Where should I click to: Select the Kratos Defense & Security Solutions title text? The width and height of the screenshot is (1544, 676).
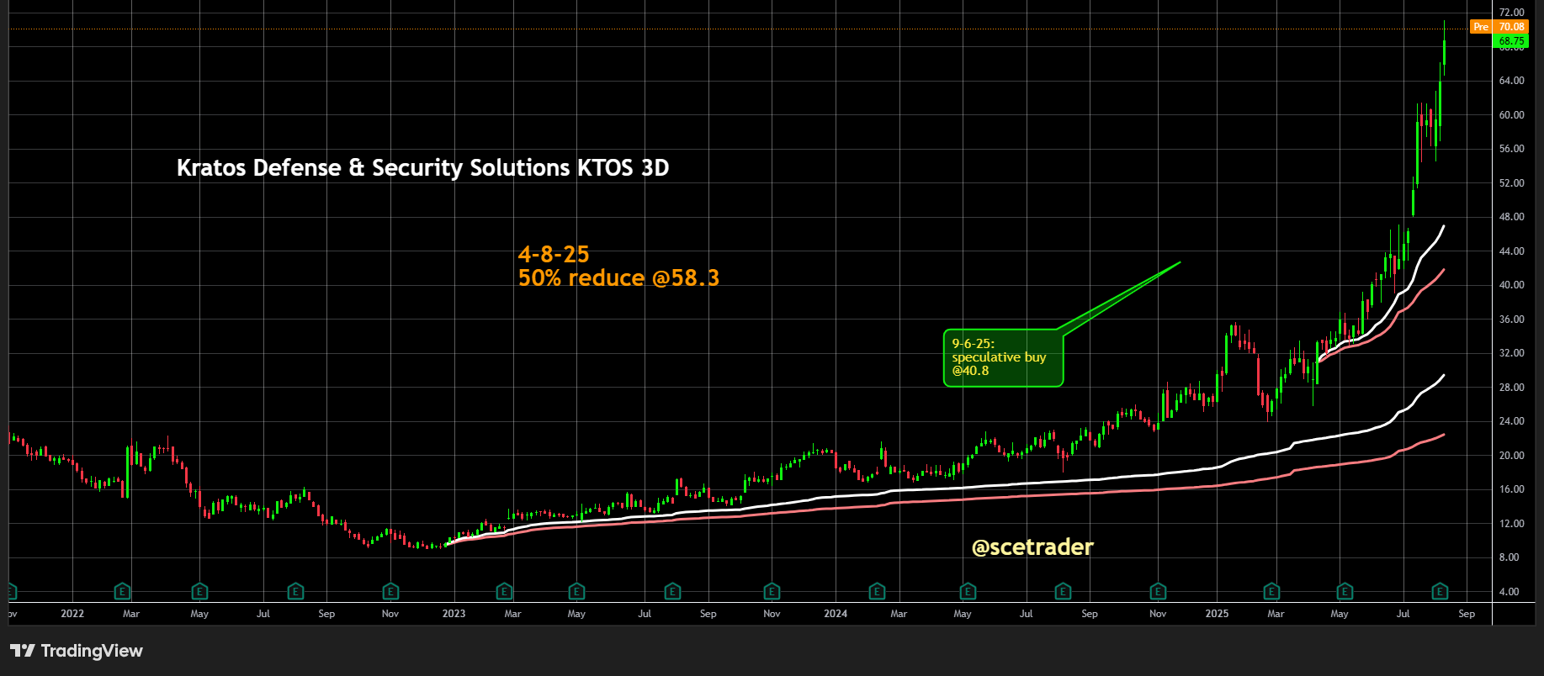pyautogui.click(x=422, y=167)
